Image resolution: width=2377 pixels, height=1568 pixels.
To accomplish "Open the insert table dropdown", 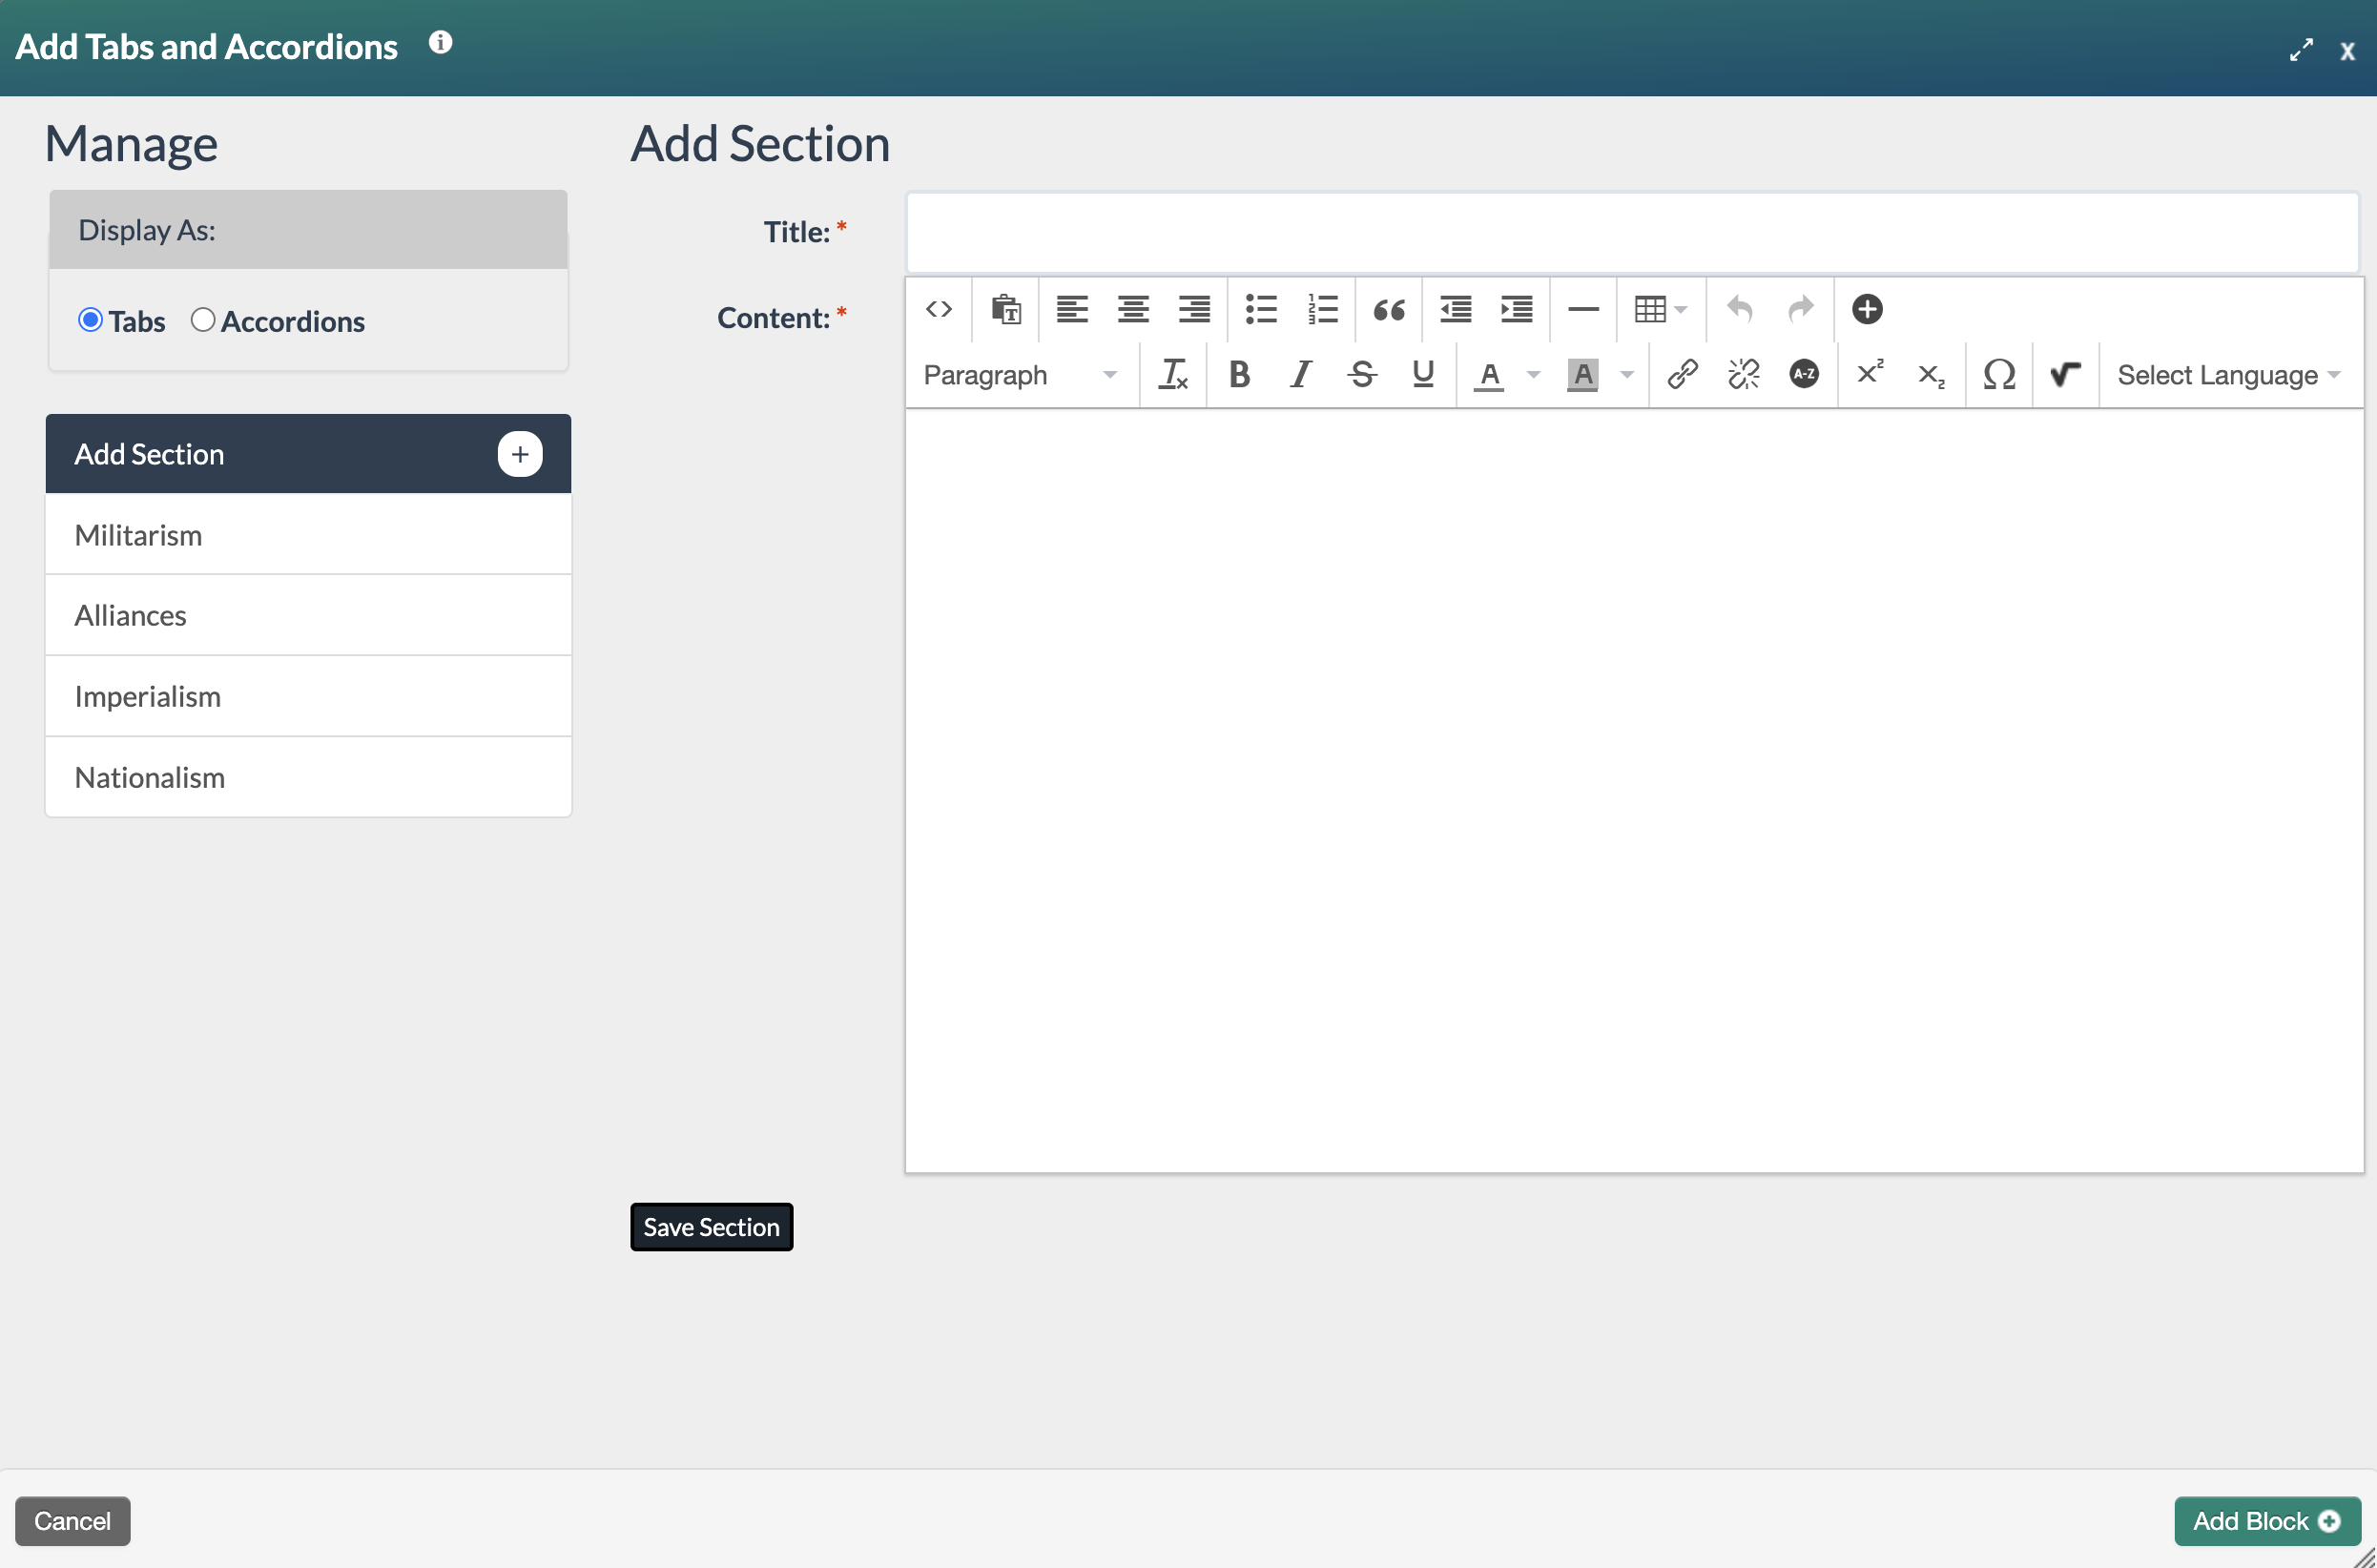I will (x=1660, y=309).
